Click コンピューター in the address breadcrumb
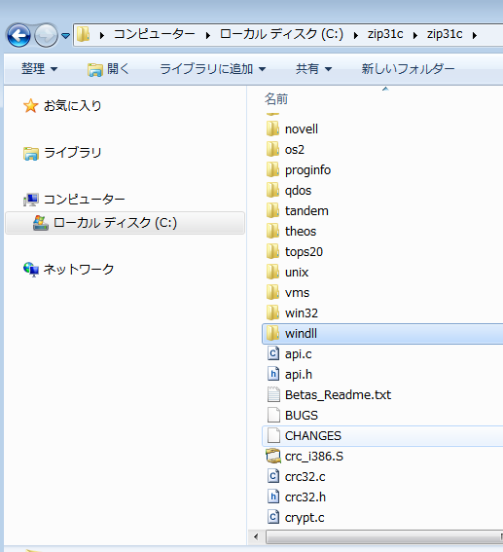This screenshot has width=503, height=552. [154, 34]
